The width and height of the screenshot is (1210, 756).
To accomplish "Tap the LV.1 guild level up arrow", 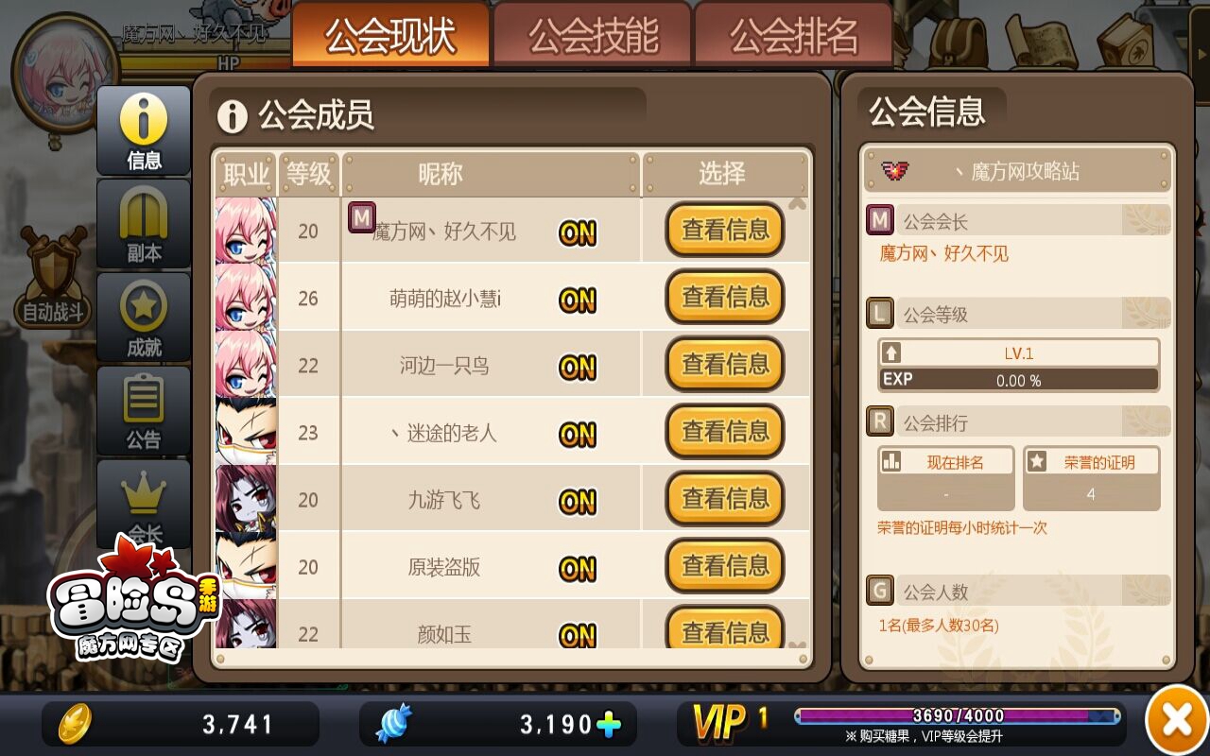I will (890, 352).
